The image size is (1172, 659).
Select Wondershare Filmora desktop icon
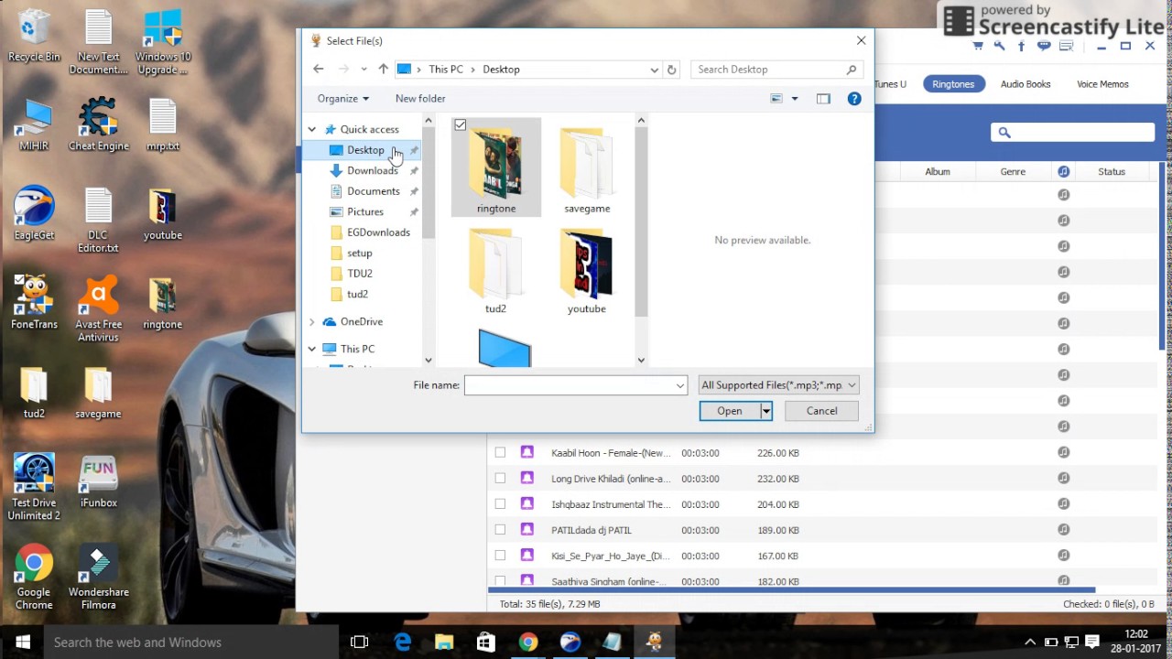click(98, 578)
